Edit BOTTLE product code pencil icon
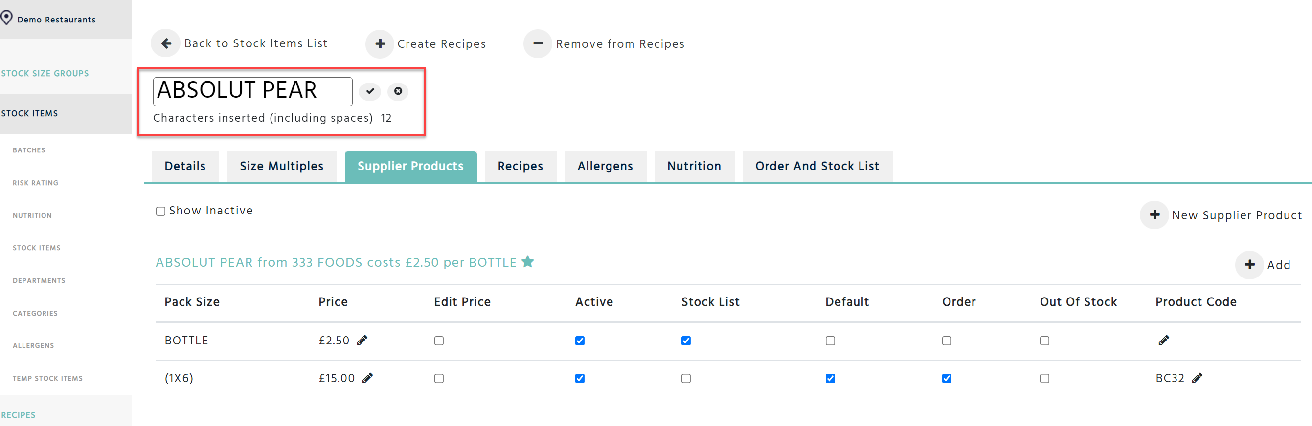 pyautogui.click(x=1164, y=341)
